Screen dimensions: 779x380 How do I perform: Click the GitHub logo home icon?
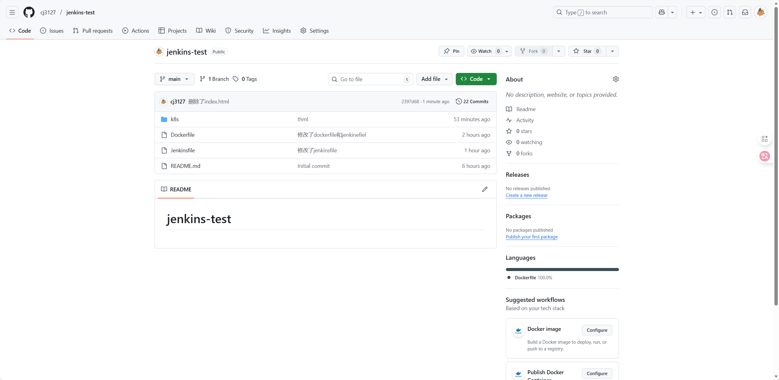(x=29, y=12)
